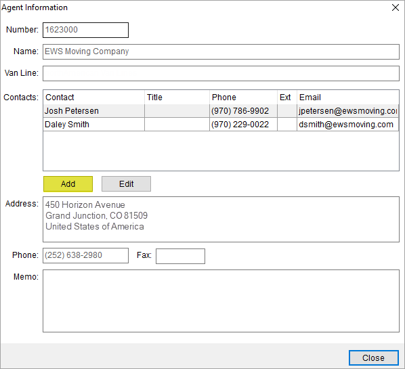Click inside the Memo text area
The height and width of the screenshot is (369, 405).
(221, 301)
